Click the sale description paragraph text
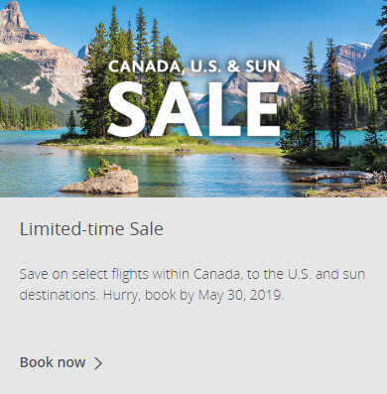The width and height of the screenshot is (387, 394). [x=193, y=284]
